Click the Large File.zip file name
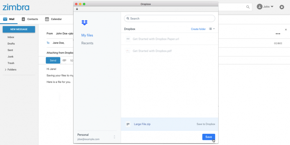This screenshot has width=290, height=145. [x=142, y=124]
